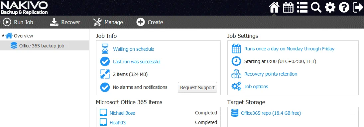Screen dimensions: 364x127
Task: Click Completed status for Michael Bose
Action: pyautogui.click(x=206, y=113)
